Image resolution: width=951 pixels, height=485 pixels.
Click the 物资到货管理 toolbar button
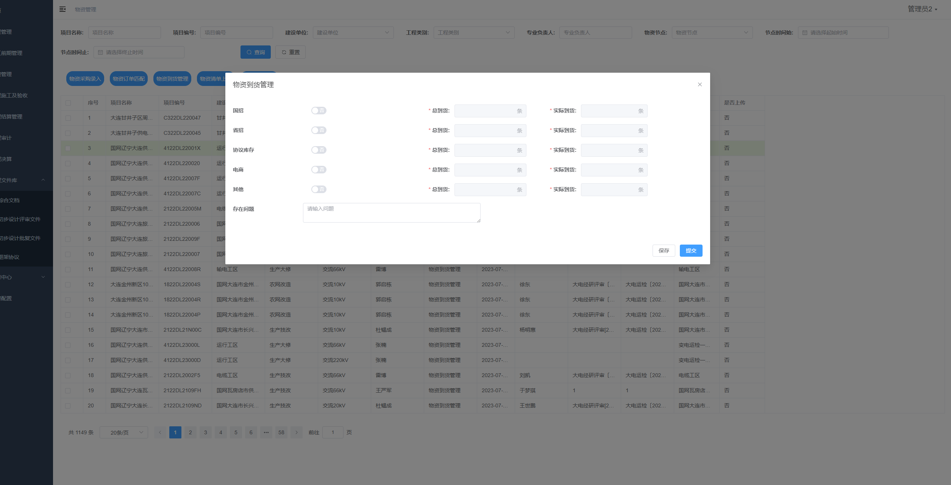[x=172, y=79]
